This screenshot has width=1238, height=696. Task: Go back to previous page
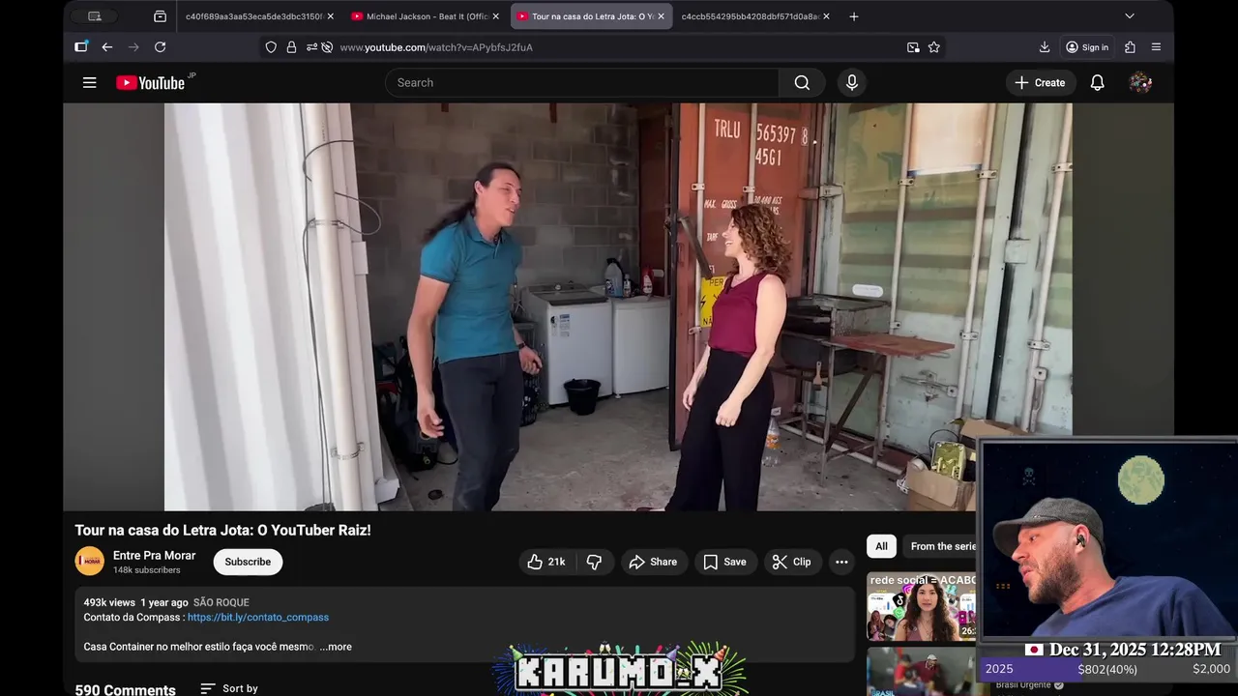click(106, 47)
